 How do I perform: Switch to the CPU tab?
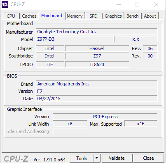[11, 16]
